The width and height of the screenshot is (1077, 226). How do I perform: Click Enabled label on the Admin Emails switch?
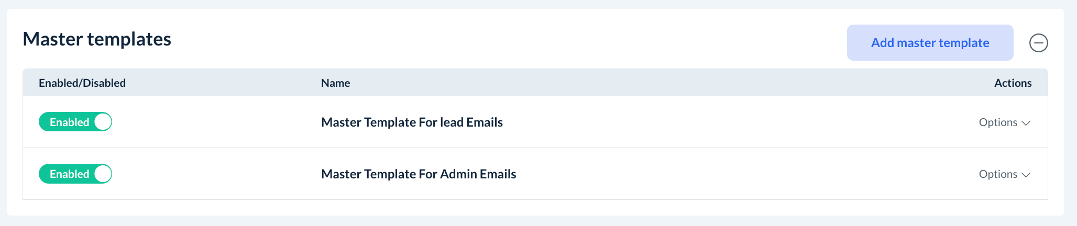[x=69, y=174]
